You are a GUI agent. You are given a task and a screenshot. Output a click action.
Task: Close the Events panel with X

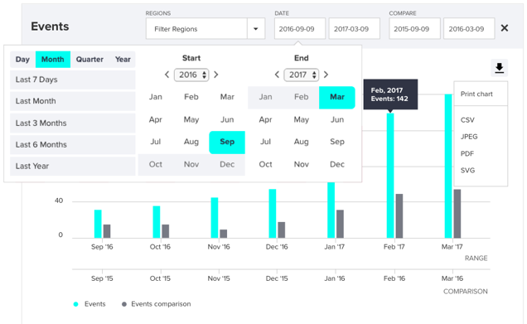[504, 28]
